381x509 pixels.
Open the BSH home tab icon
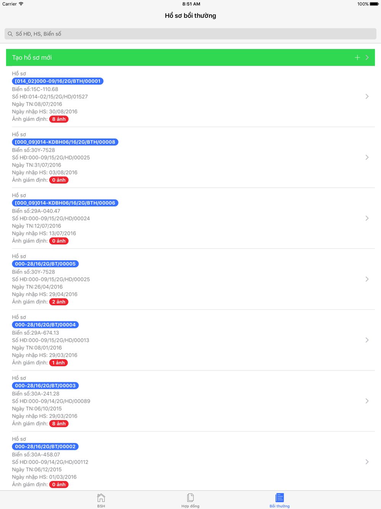pyautogui.click(x=101, y=498)
